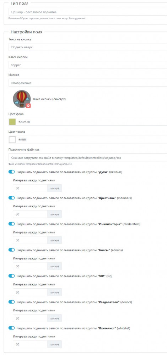Viewport: 167px width, 355px height.
Task: Toggle permission for the Крестьяне (members) group
Action: [12, 198]
